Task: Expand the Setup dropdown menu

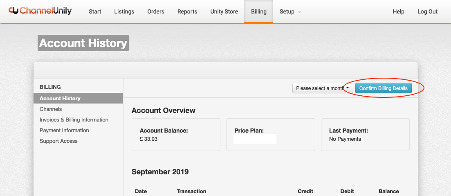Action: pyautogui.click(x=287, y=11)
